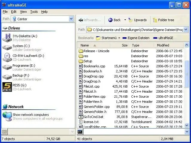Open the left Path Center dropdown
Screen dimensions: 191x143
(71, 19)
